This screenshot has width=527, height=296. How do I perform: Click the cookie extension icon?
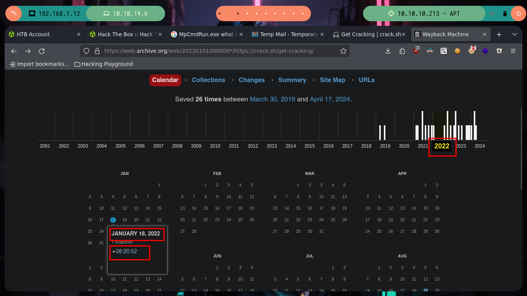pyautogui.click(x=458, y=51)
